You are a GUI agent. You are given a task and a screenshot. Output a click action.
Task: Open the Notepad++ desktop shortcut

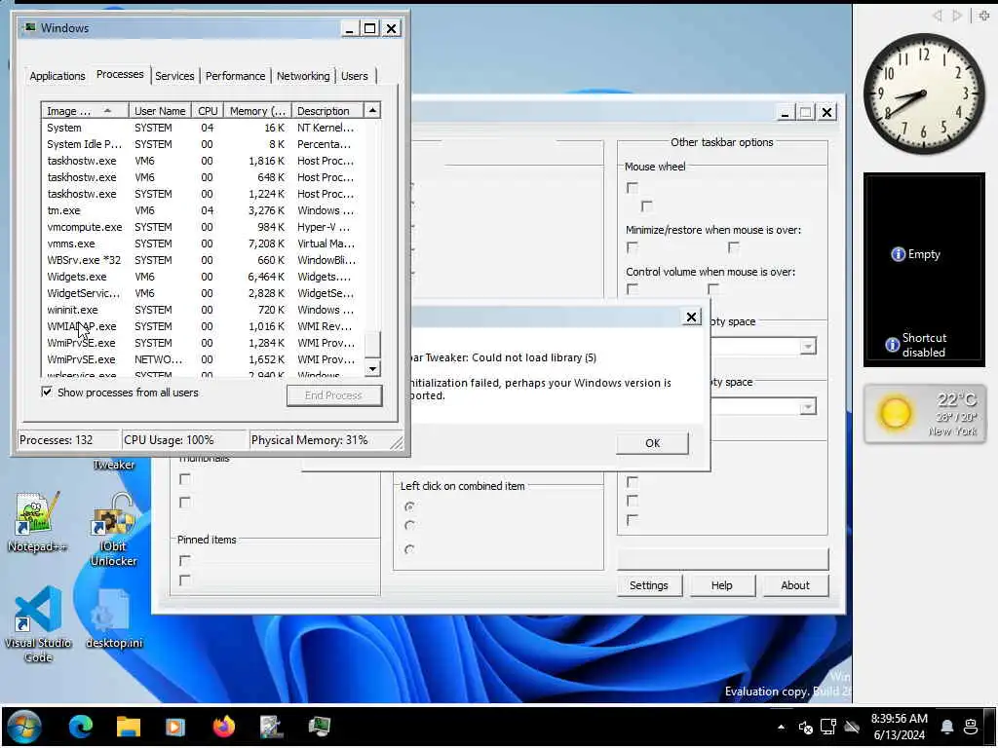(36, 523)
